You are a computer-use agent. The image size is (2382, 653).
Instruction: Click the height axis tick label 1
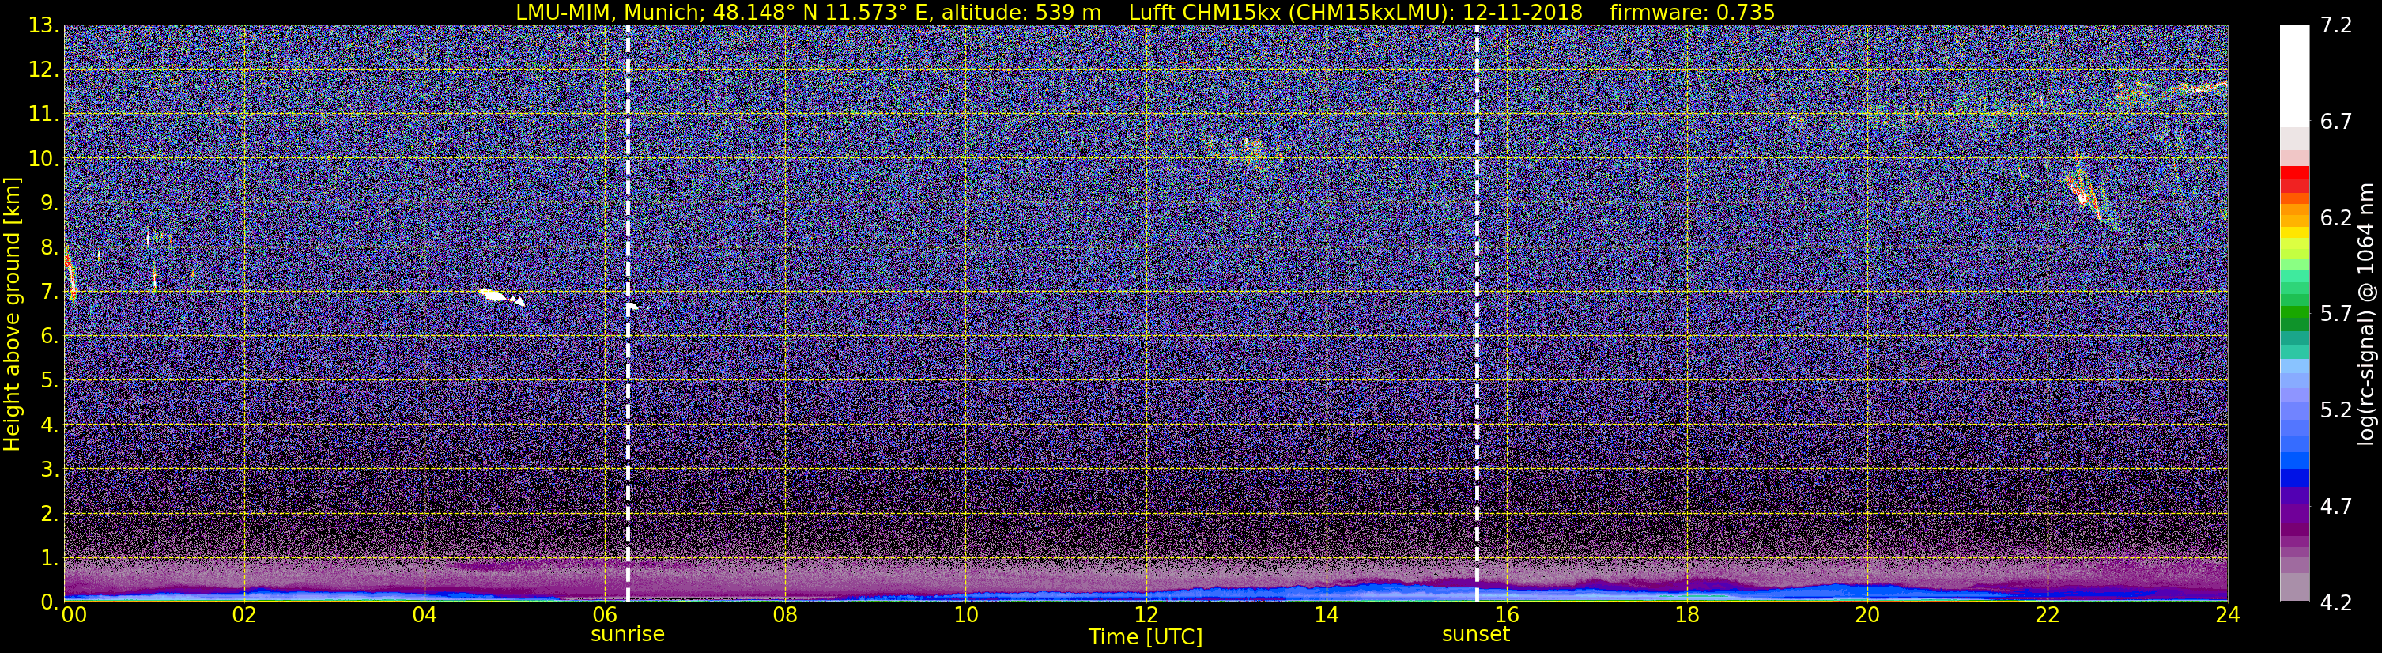coord(49,559)
